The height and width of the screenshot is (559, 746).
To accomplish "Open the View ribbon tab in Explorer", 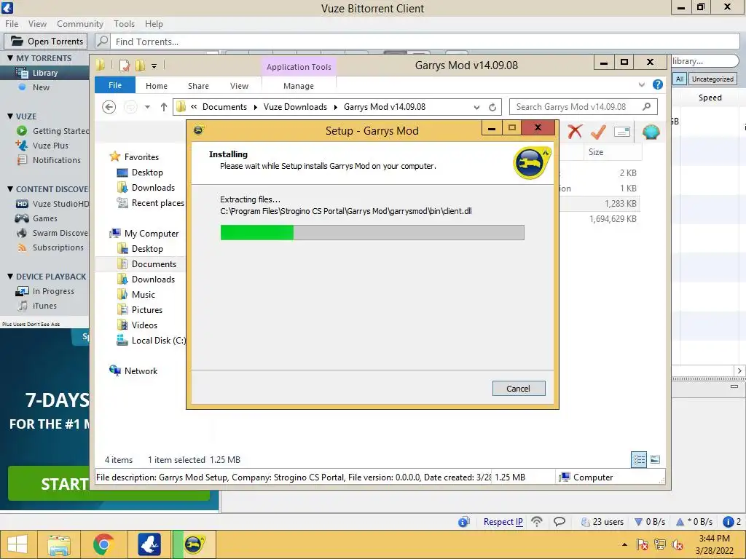I will pyautogui.click(x=239, y=86).
